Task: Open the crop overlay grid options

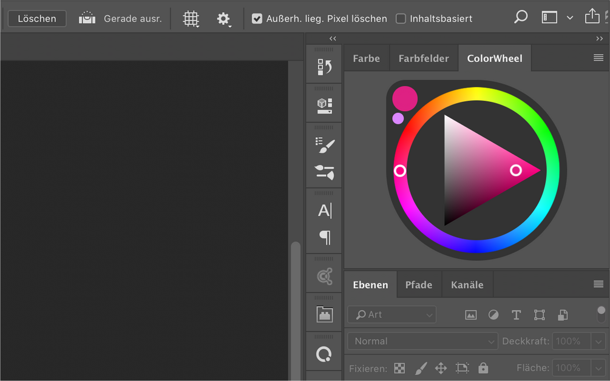Action: tap(191, 19)
